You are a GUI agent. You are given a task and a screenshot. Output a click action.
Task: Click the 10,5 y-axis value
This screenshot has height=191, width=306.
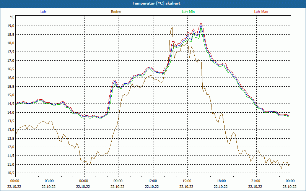11,173
